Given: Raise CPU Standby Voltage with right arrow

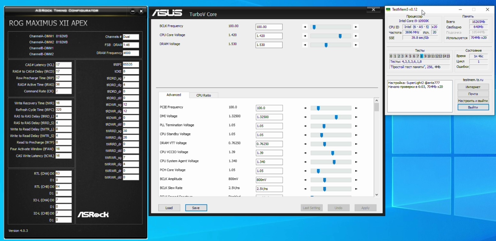Looking at the screenshot, I should (x=356, y=135).
